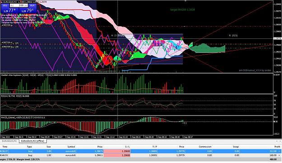The width and height of the screenshot is (282, 163).
Task: Increase trade volume with the right arrow
Action: click(x=27, y=5)
